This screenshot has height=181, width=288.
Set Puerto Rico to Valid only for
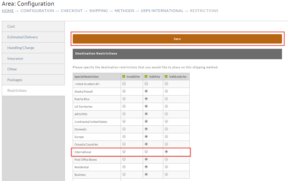coord(166,99)
